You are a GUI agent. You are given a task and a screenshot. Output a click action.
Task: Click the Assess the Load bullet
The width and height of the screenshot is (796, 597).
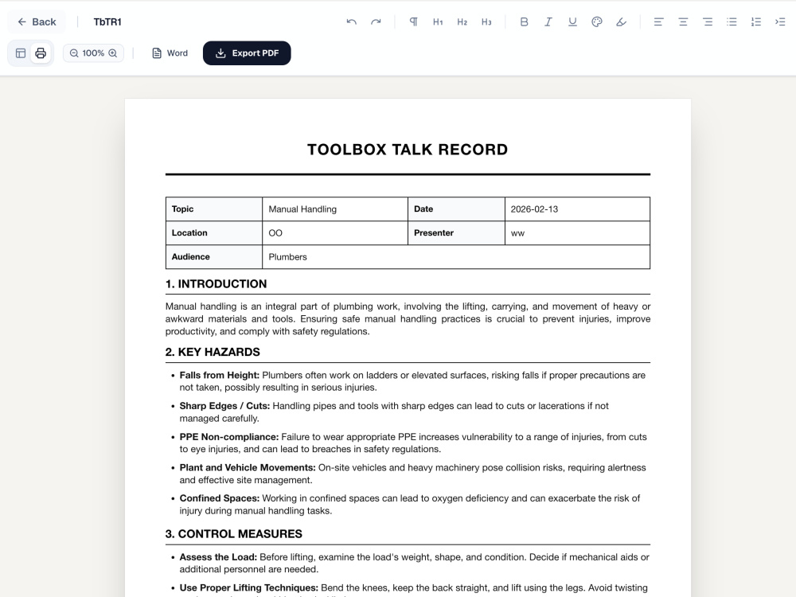pos(414,563)
